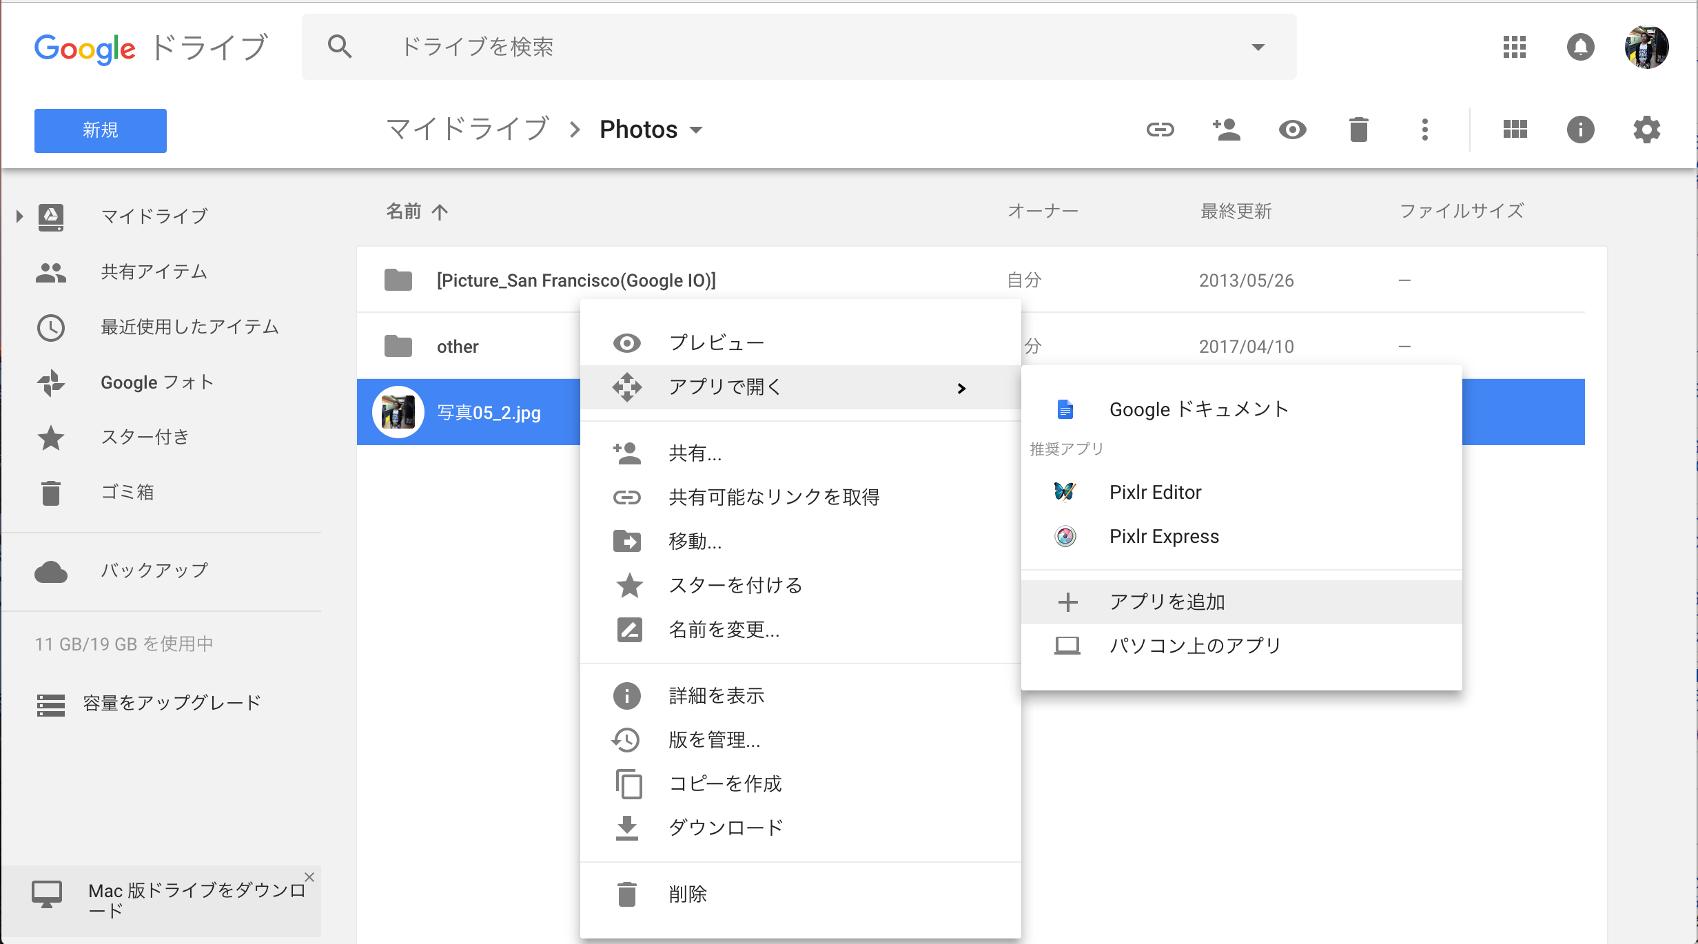Click the Google フォト pinwheel icon
1698x944 pixels.
pos(51,382)
